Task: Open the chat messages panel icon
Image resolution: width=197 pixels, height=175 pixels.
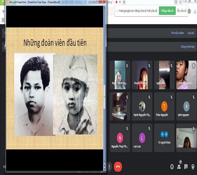Action: 186,167
